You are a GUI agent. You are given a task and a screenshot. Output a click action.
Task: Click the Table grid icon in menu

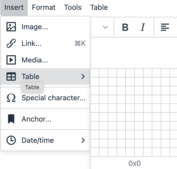click(x=11, y=76)
